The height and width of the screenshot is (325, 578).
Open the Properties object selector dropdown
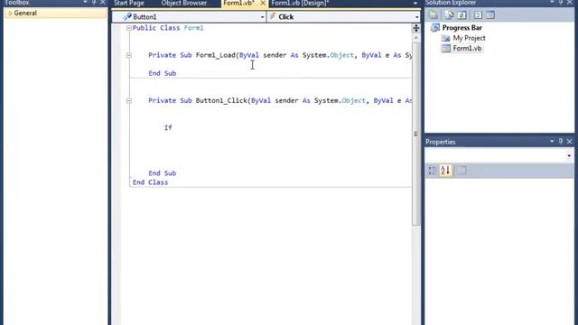click(x=569, y=156)
